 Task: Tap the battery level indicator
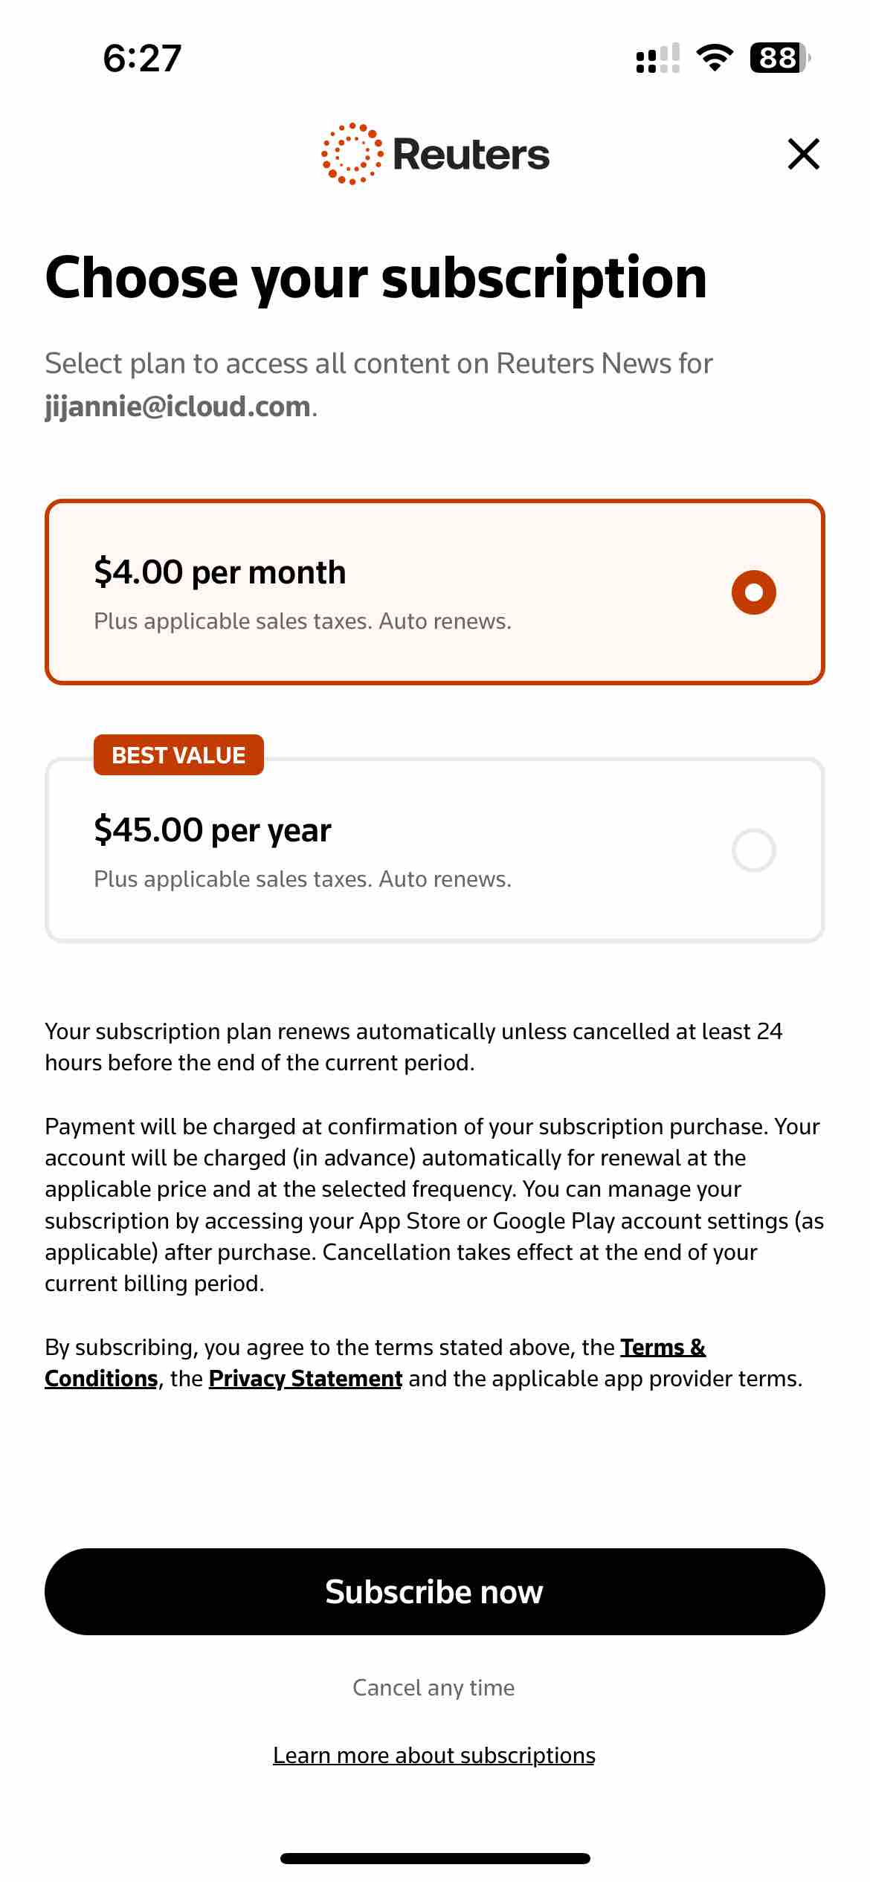tap(780, 57)
